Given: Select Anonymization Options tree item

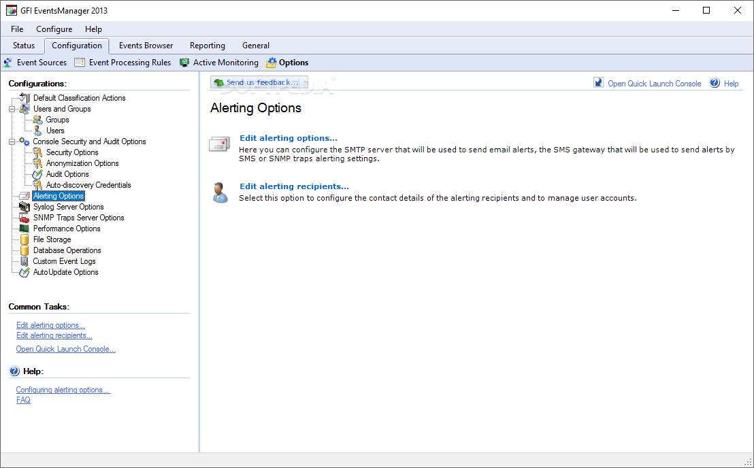Looking at the screenshot, I should coord(82,163).
